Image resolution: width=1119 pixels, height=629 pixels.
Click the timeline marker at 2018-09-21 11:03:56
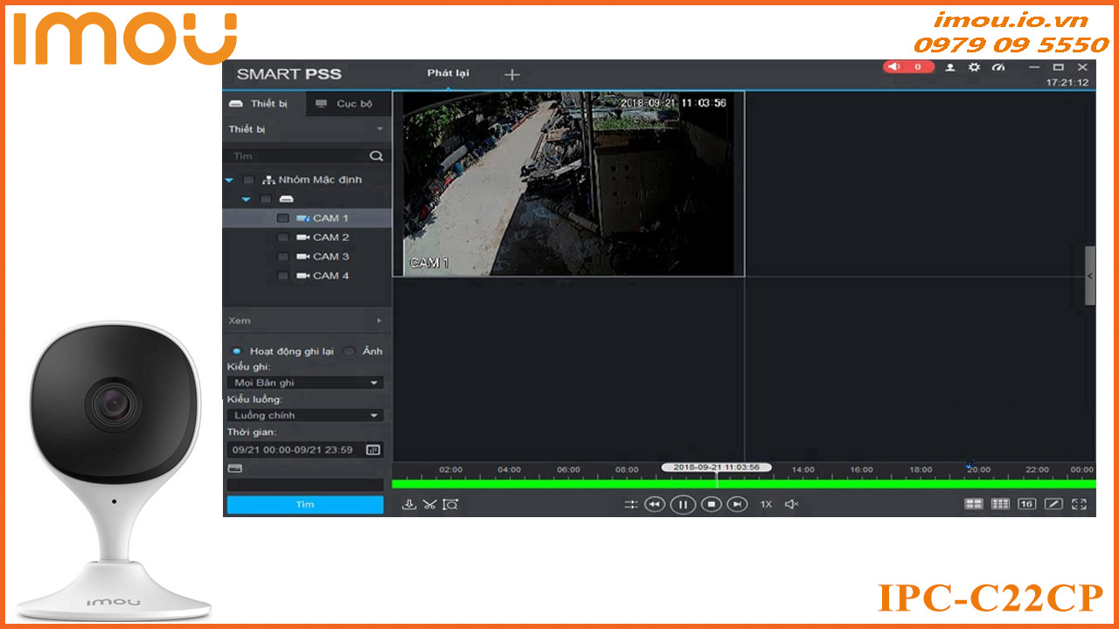tap(719, 467)
